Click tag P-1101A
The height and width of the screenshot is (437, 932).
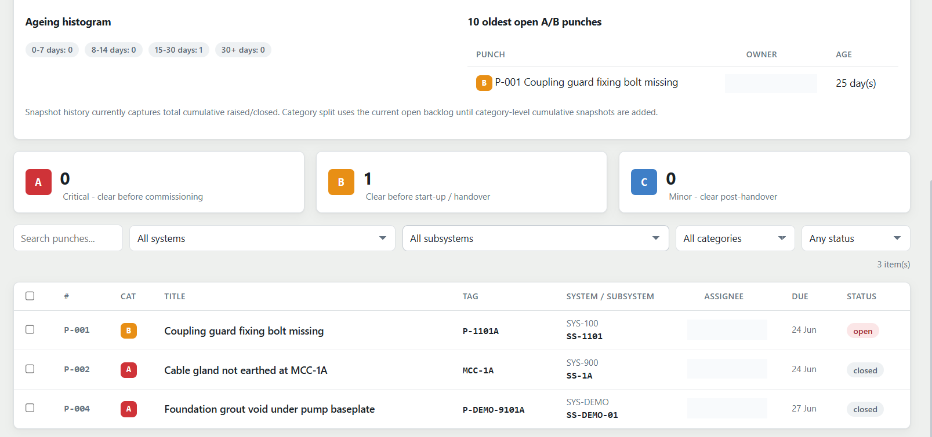481,331
